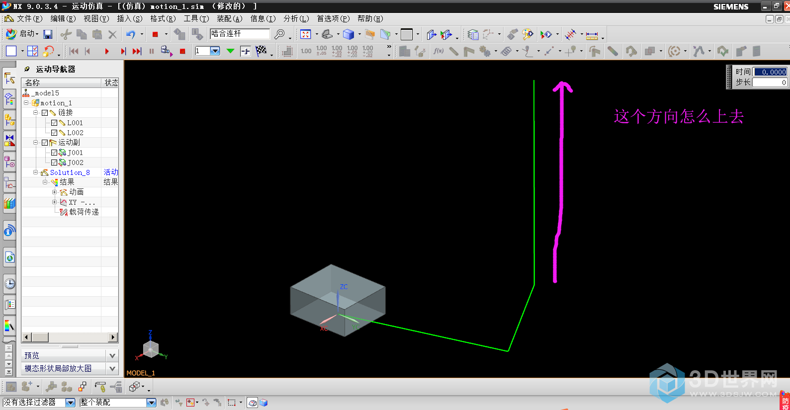Open the 帮助(H) menu
The image size is (790, 410).
(370, 18)
